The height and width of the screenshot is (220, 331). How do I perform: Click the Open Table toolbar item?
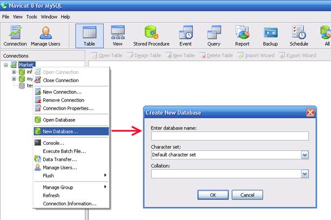pyautogui.click(x=107, y=56)
